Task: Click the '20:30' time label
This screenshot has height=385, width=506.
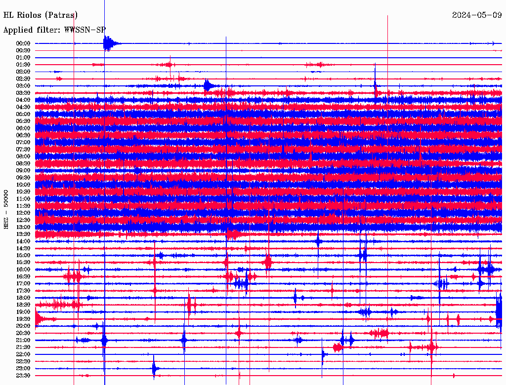Action: (23, 333)
